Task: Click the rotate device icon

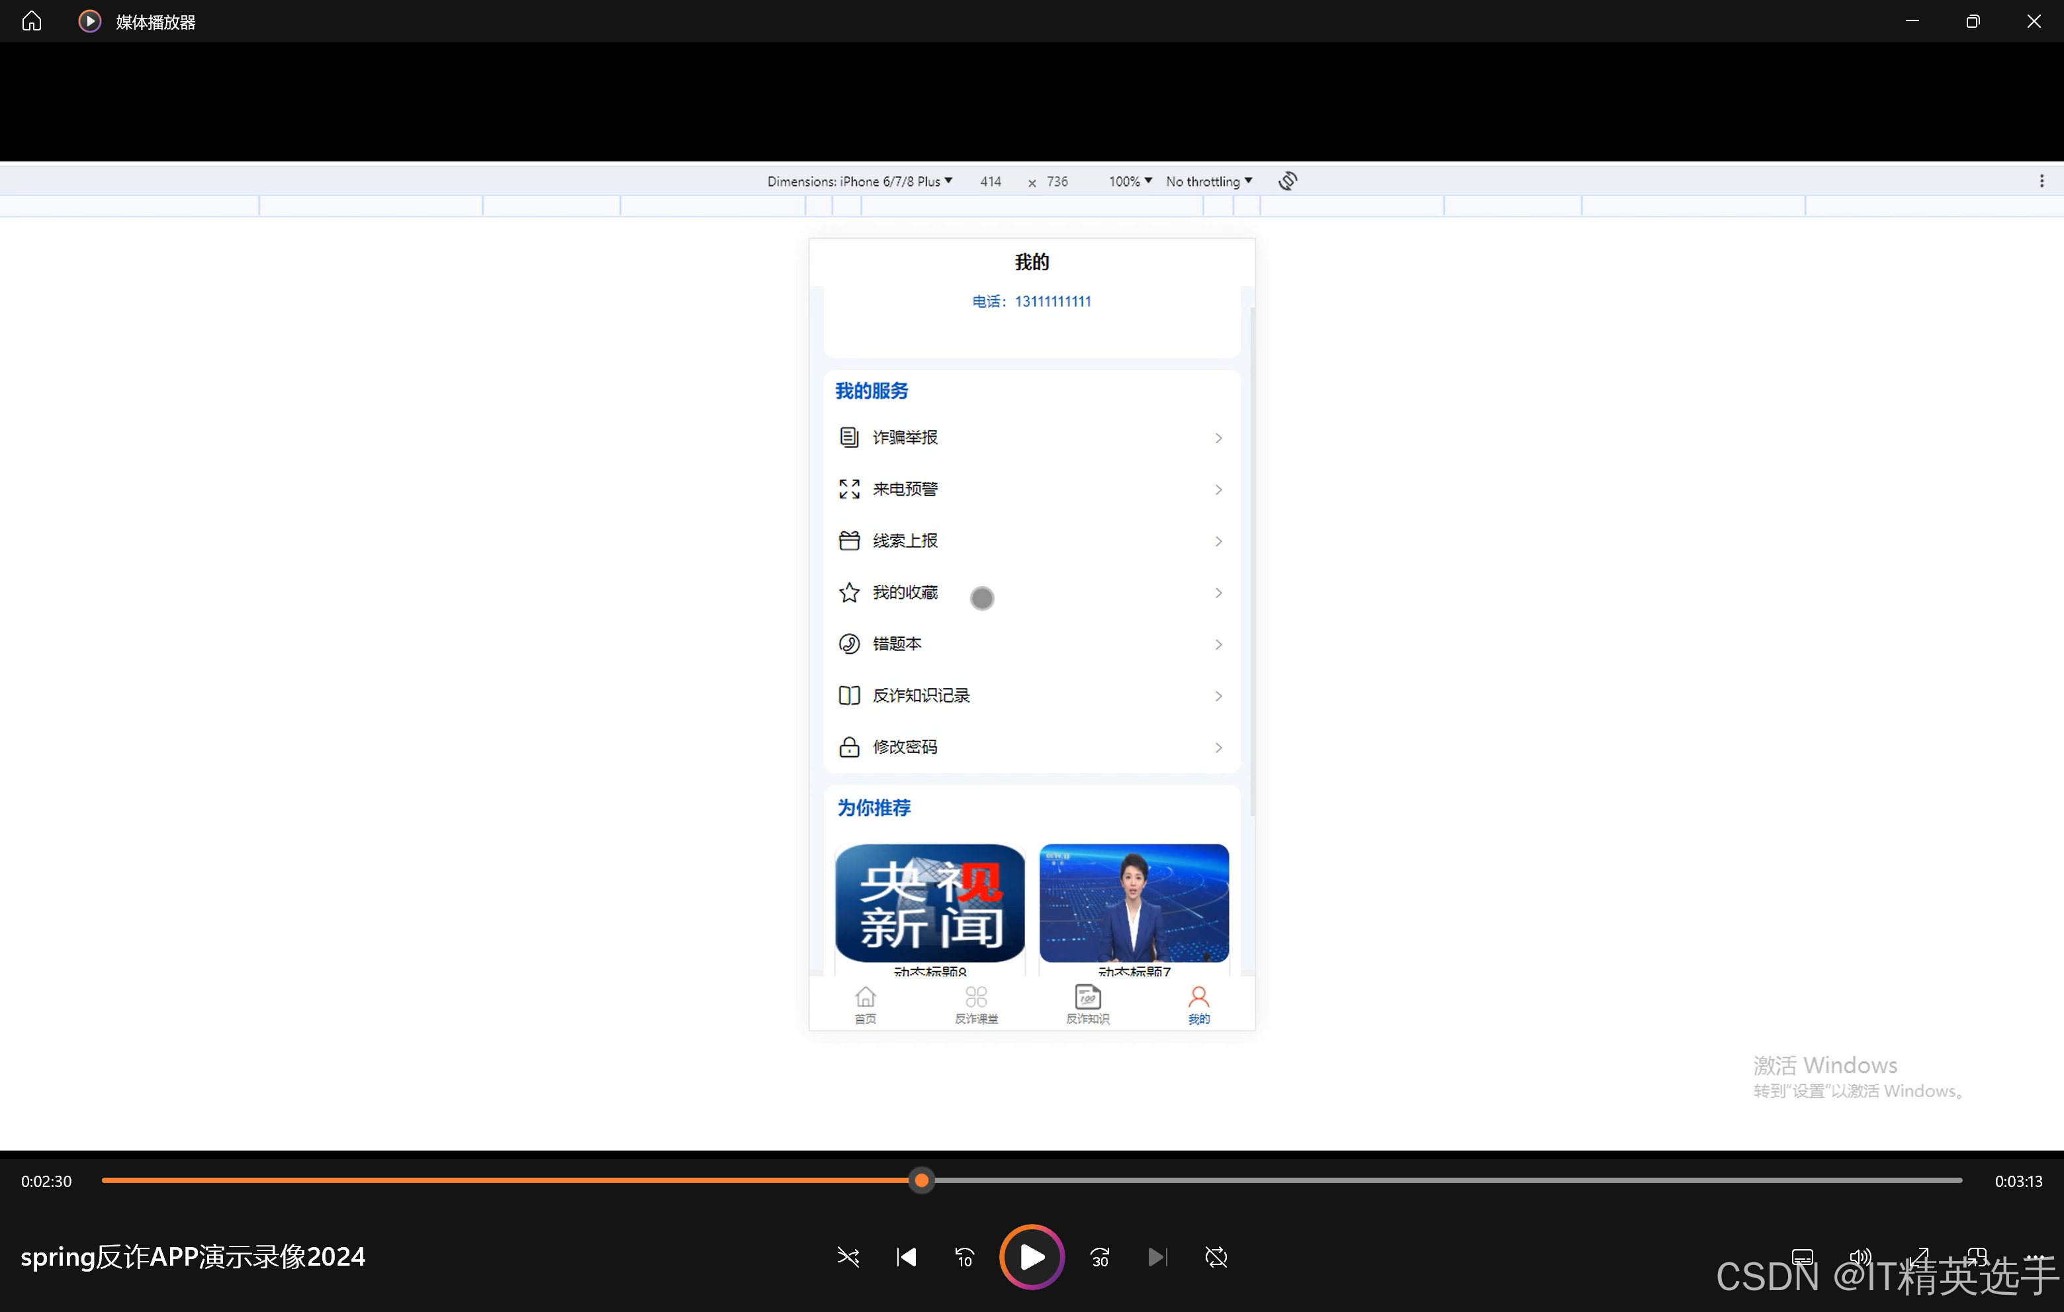Action: (x=1287, y=181)
